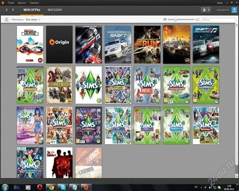This screenshot has width=239, height=191.
Task: Open the Windows Start button
Action: pos(5,187)
